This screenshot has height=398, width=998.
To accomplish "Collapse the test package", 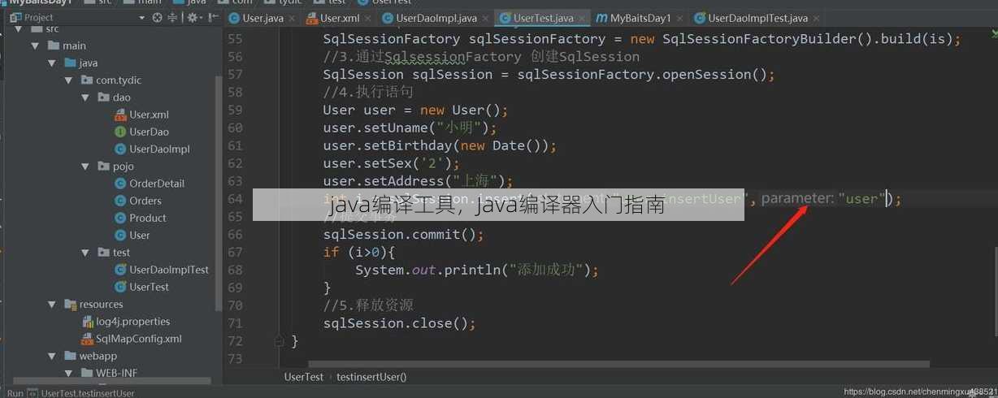I will pyautogui.click(x=85, y=253).
